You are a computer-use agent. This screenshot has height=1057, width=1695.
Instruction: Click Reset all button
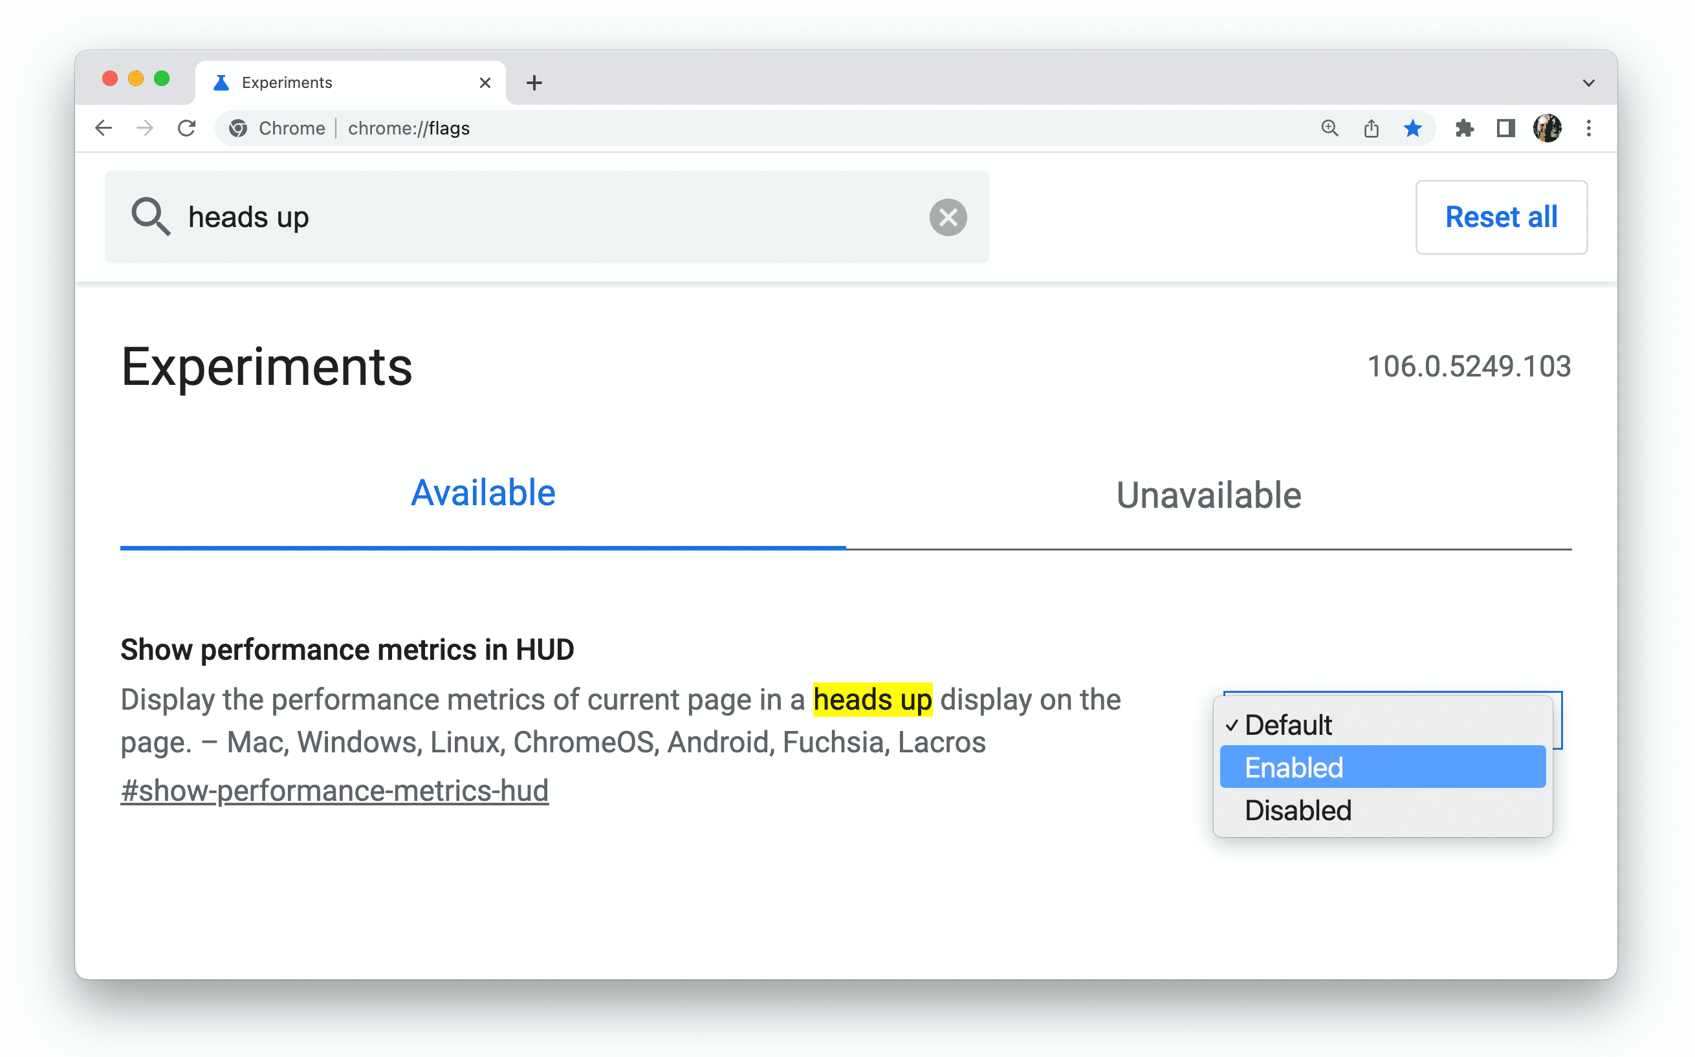(x=1500, y=217)
